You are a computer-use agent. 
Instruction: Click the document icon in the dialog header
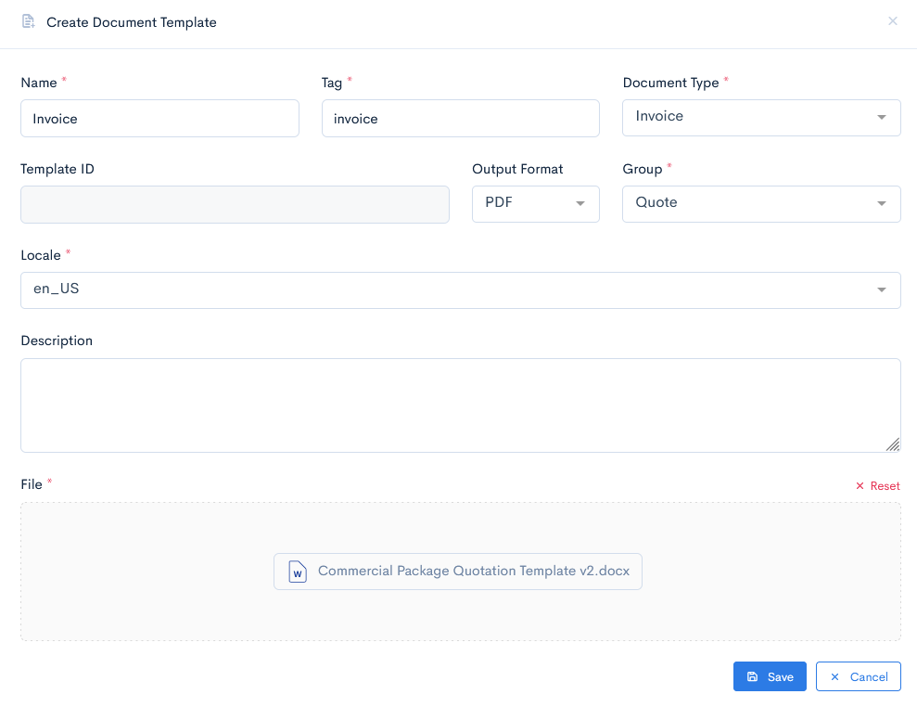[x=28, y=20]
